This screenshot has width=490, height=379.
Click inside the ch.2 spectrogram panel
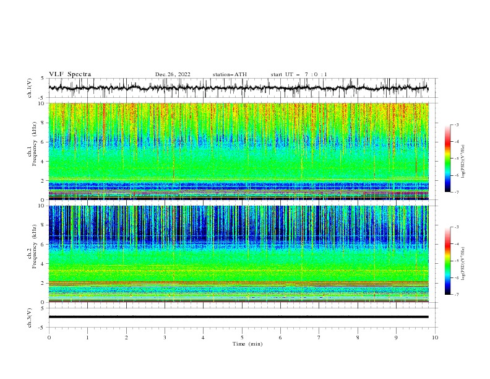239,254
